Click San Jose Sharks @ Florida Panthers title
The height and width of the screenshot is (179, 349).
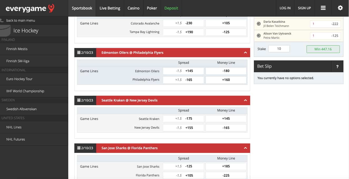coord(129,148)
